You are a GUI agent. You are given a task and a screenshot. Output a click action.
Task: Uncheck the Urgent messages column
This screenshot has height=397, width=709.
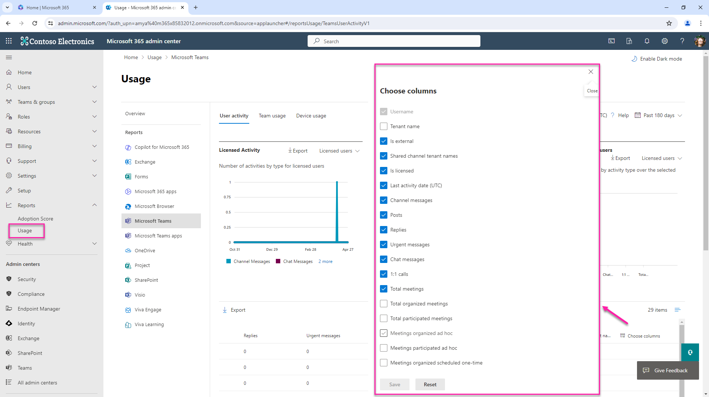coord(384,244)
